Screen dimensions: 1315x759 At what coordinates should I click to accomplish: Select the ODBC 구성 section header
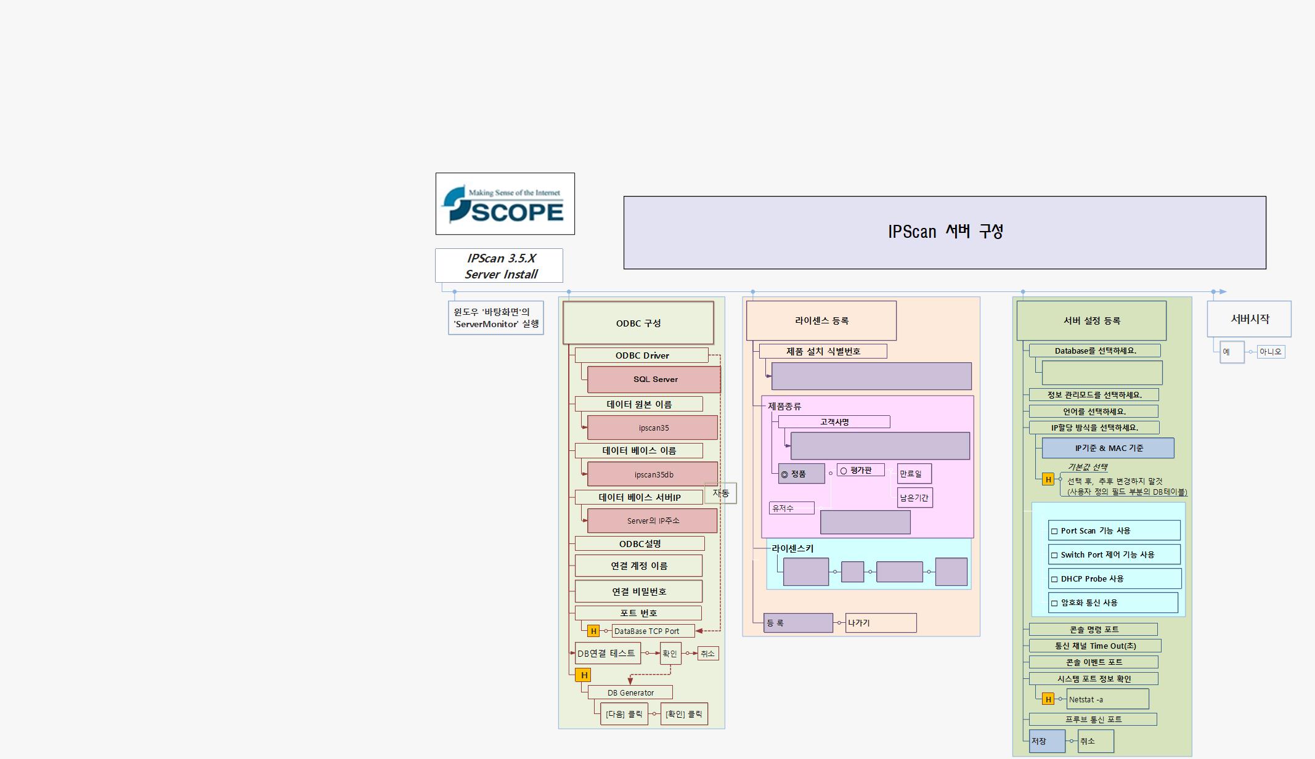click(638, 322)
